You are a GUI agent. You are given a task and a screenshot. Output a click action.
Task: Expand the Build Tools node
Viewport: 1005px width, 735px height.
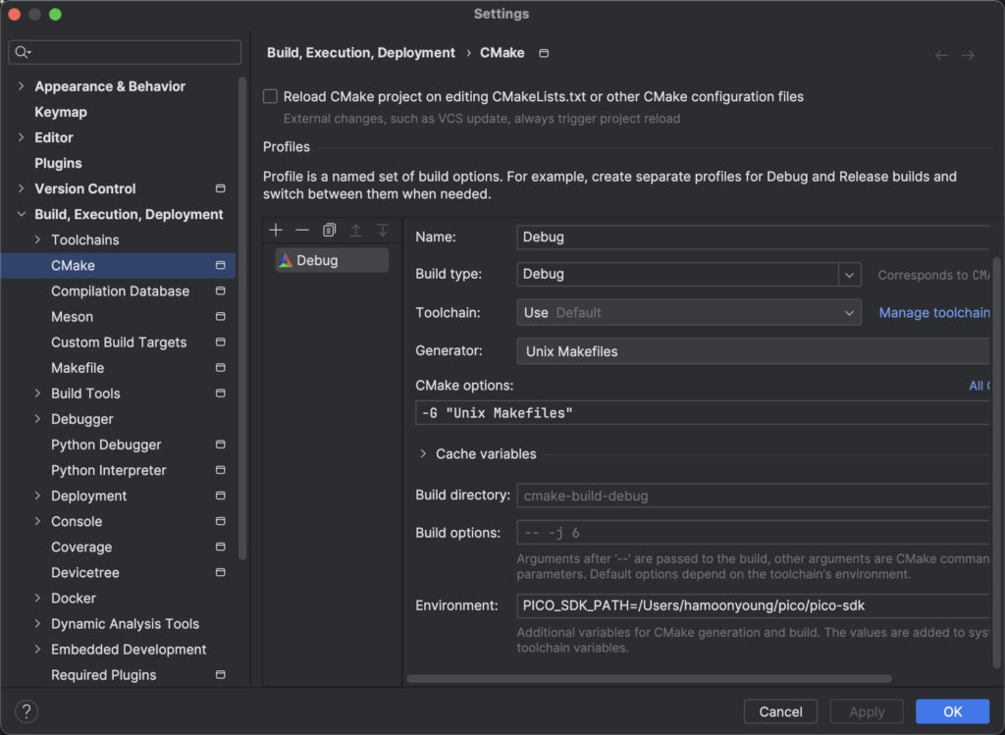[38, 394]
